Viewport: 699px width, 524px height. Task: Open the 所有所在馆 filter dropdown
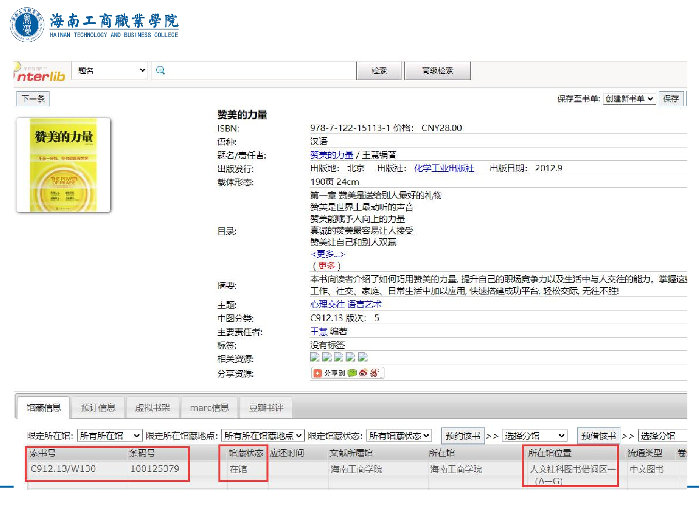pyautogui.click(x=110, y=436)
